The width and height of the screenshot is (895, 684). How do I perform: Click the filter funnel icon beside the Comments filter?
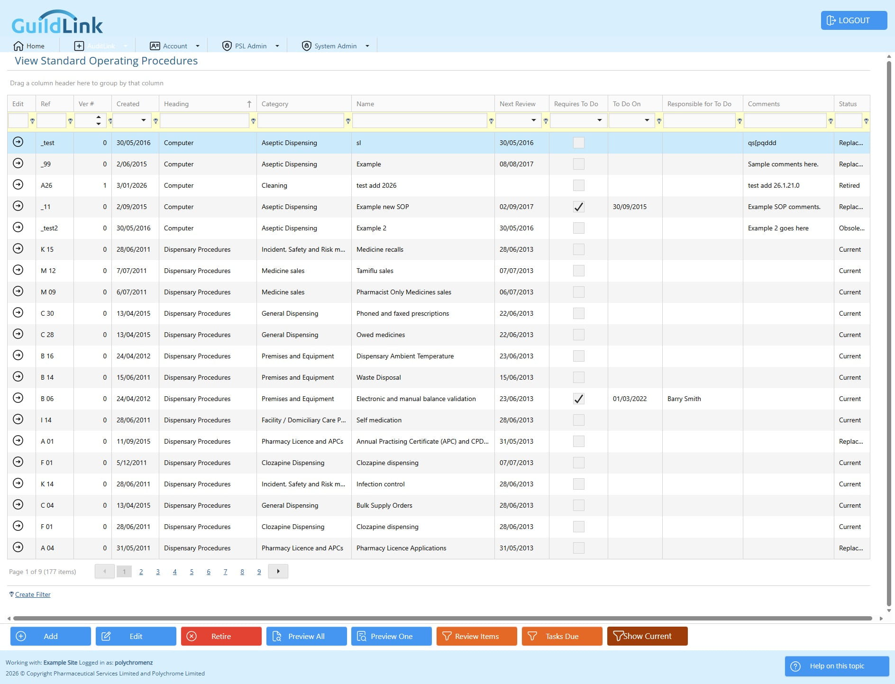[x=831, y=121]
